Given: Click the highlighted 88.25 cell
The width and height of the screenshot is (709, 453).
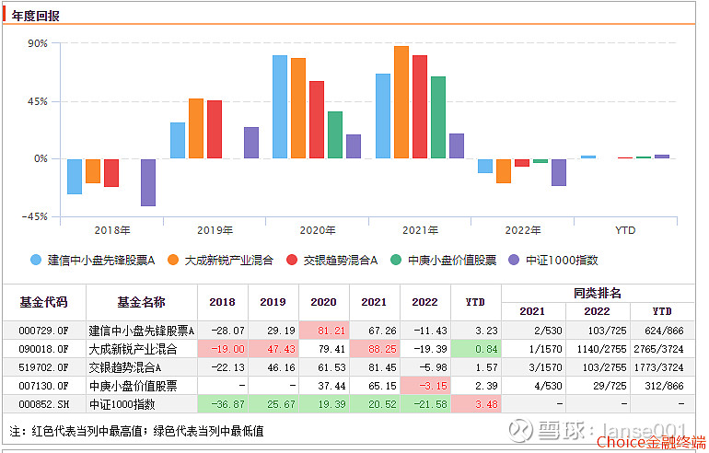Looking at the screenshot, I should (375, 349).
